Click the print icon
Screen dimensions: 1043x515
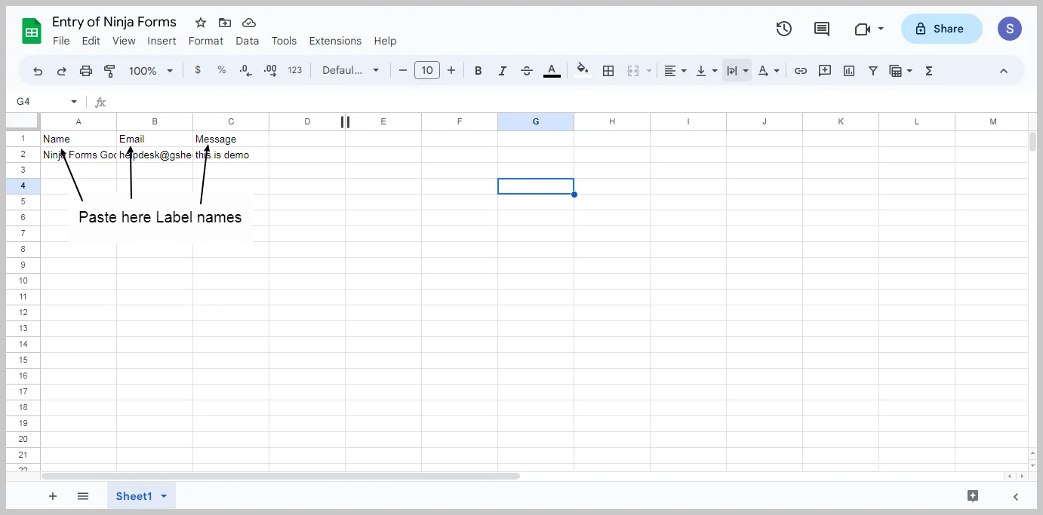point(86,71)
